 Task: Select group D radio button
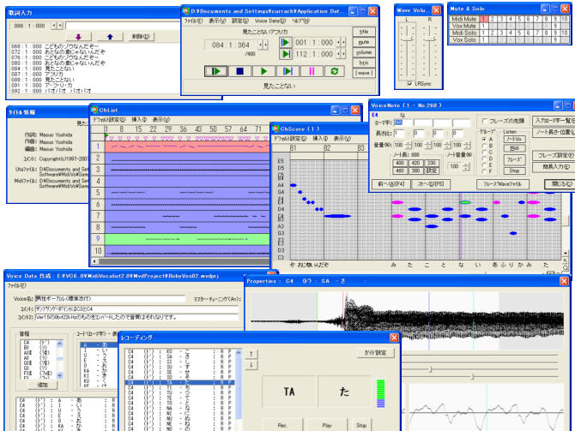pyautogui.click(x=484, y=159)
